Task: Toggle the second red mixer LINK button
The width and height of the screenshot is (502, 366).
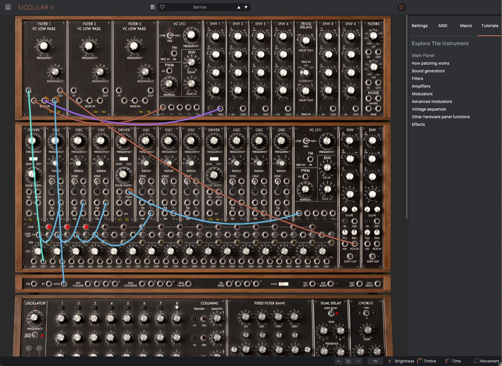Action: click(67, 227)
